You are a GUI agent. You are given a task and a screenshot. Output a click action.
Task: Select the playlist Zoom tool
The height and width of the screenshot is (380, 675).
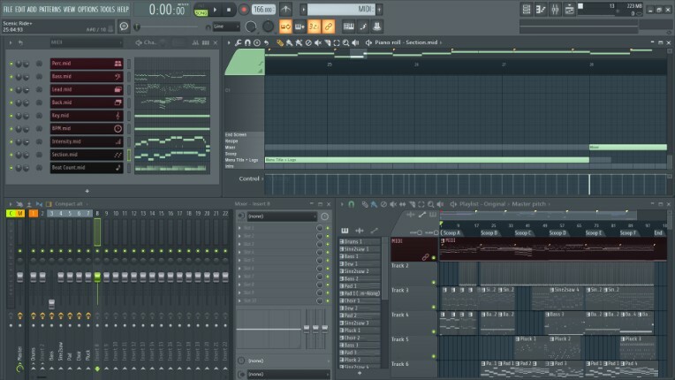(x=431, y=204)
